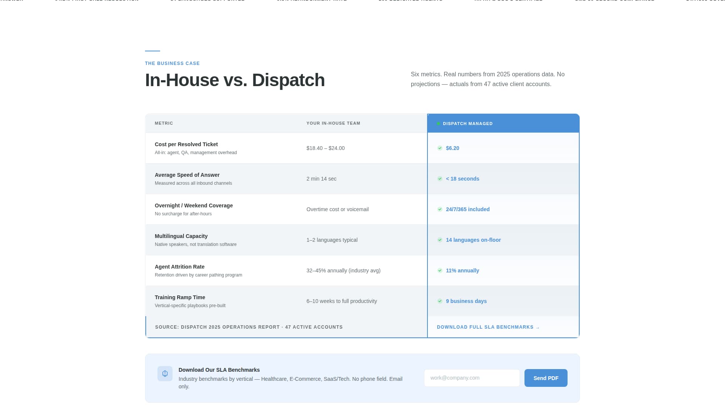Click the SLA download shield icon
This screenshot has height=408, width=725.
(x=165, y=374)
